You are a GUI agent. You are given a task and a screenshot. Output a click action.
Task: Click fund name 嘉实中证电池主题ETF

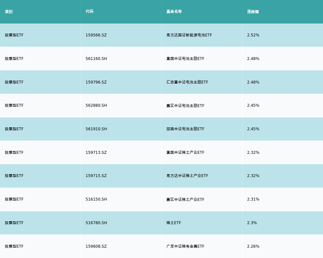pyautogui.click(x=185, y=105)
